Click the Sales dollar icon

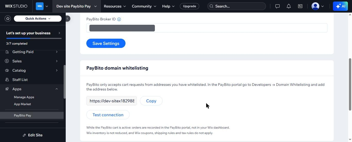(x=7, y=61)
